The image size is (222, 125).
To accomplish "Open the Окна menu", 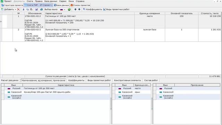I will click(x=71, y=1).
